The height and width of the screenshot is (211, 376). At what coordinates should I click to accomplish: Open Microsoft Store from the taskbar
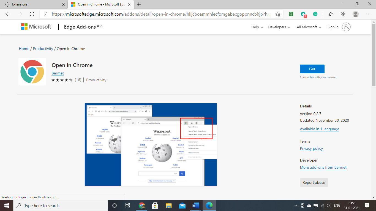155,206
